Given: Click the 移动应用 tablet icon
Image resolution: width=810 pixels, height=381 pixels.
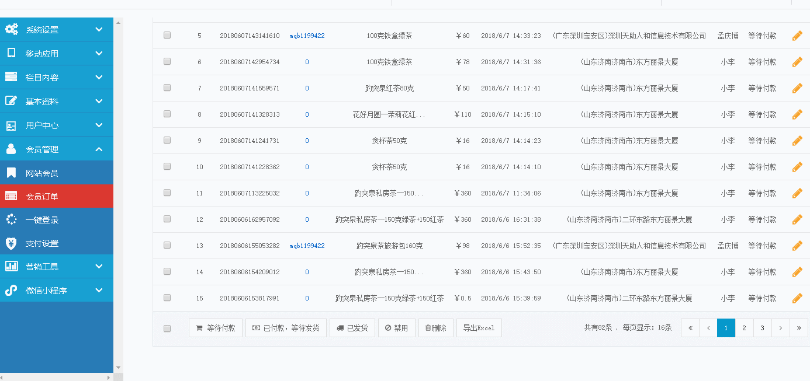Looking at the screenshot, I should click(11, 53).
